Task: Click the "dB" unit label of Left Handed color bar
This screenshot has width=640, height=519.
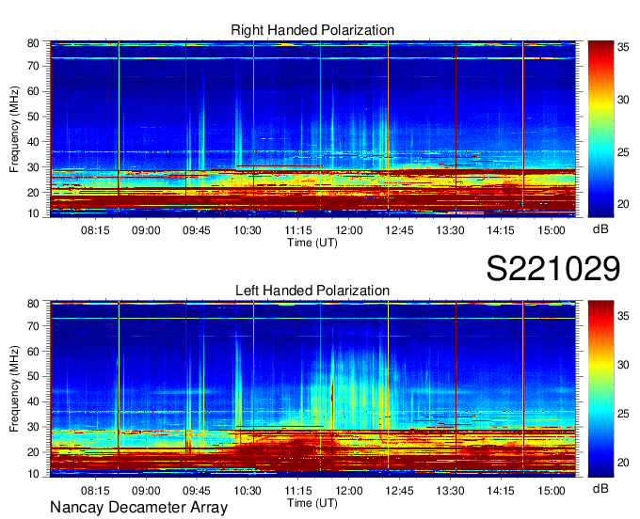Action: click(x=600, y=488)
